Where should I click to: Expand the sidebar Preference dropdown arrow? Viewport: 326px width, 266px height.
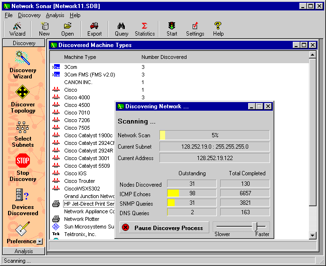tap(39, 241)
